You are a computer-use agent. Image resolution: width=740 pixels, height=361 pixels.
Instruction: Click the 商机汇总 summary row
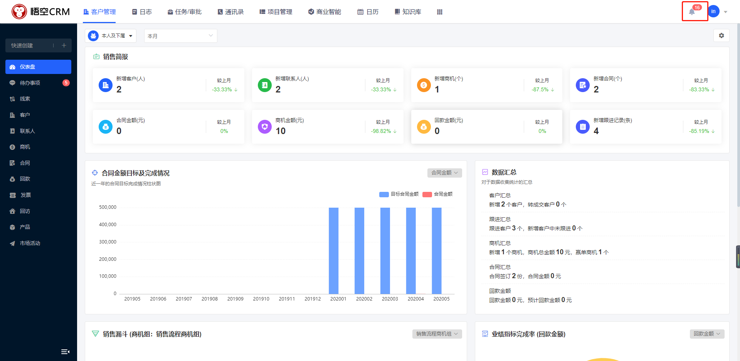pyautogui.click(x=603, y=248)
